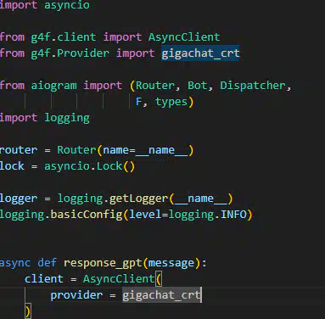This screenshot has width=325, height=319.
Task: Click the message parameter in function definition
Action: pyautogui.click(x=171, y=263)
